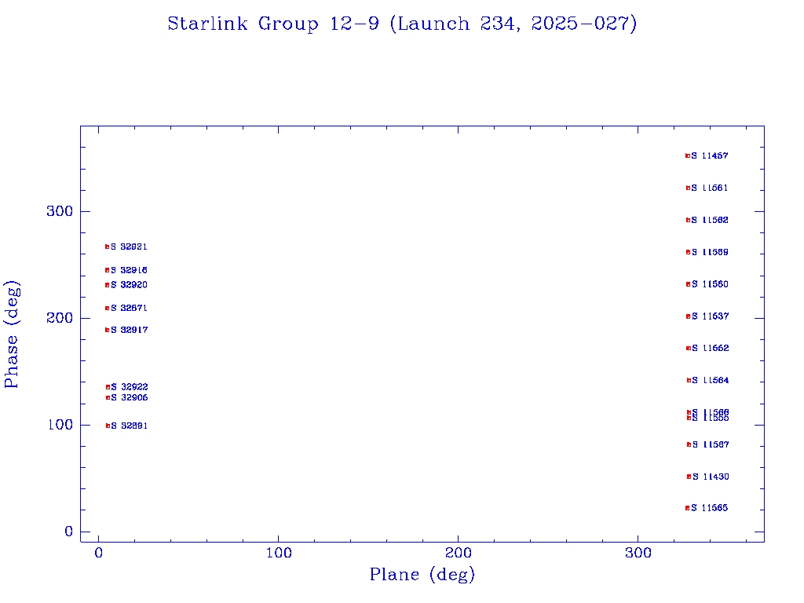The image size is (804, 603).
Task: Click the y-axis tick label '100'
Action: pyautogui.click(x=60, y=425)
